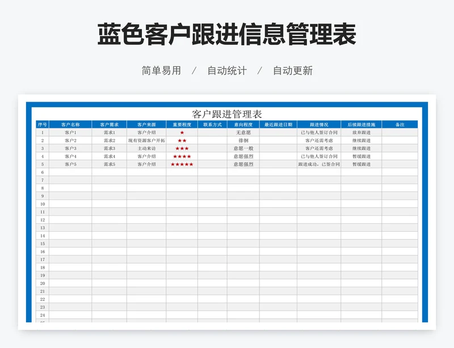Click the 蓝色客户跟进信息管理表 main heading
The height and width of the screenshot is (348, 454).
pos(226,35)
